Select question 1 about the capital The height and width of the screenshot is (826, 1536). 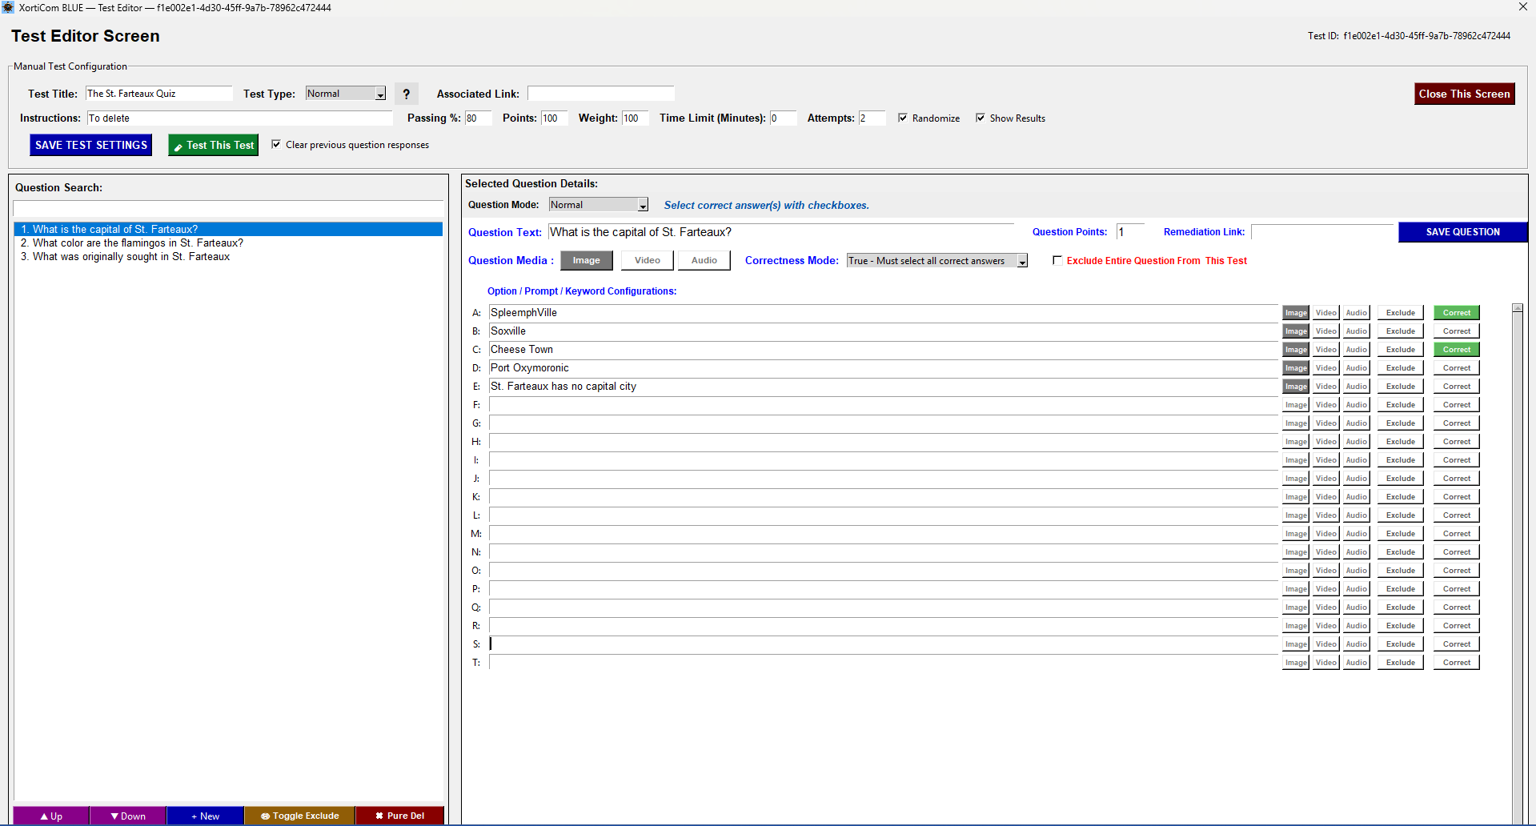228,229
